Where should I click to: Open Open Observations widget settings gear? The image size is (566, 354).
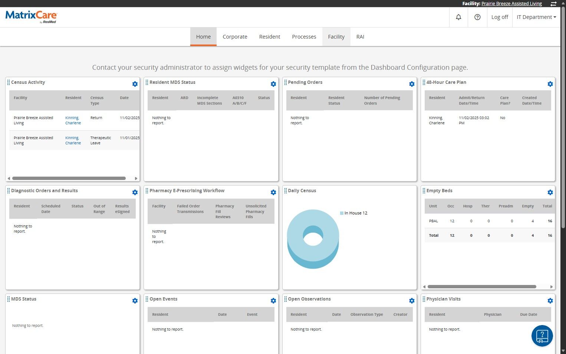[412, 301]
